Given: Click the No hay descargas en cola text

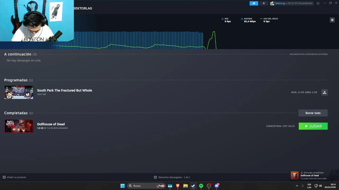Looking at the screenshot, I should pos(24,60).
